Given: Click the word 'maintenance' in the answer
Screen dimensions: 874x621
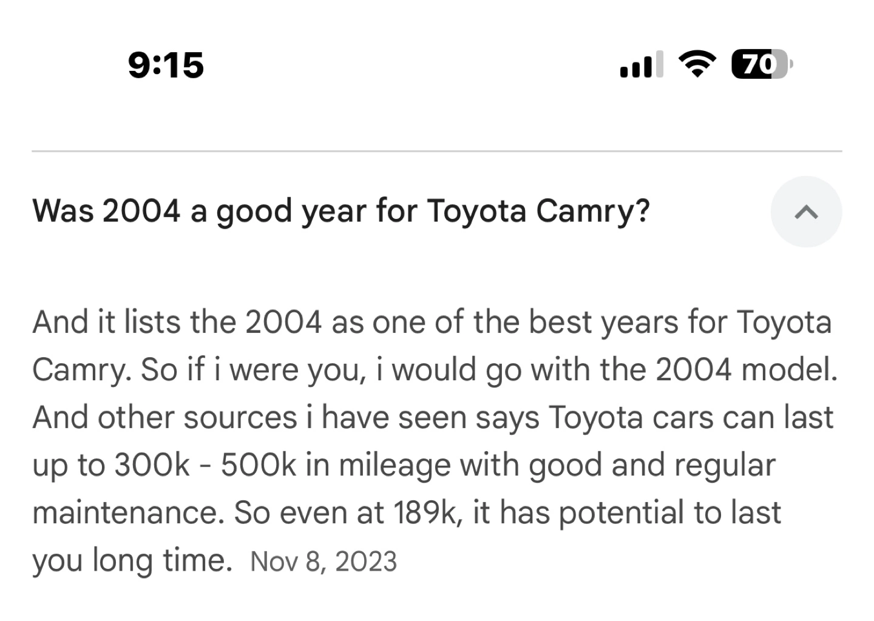Looking at the screenshot, I should (x=124, y=512).
